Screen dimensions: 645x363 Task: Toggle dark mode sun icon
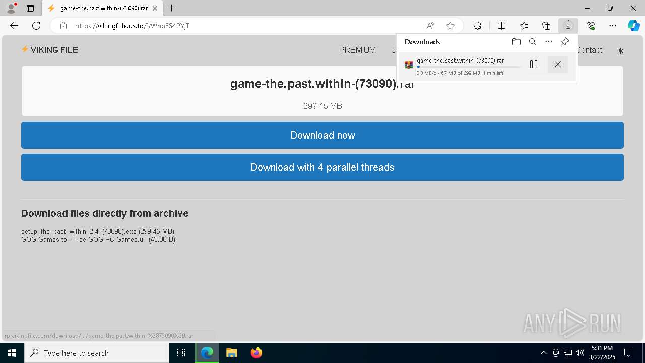click(620, 51)
